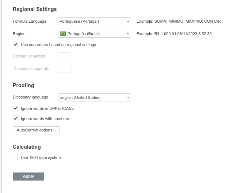Open the Portuguese (Portugal) formula language combo box
Screen dimensions: 249x193
click(x=95, y=21)
